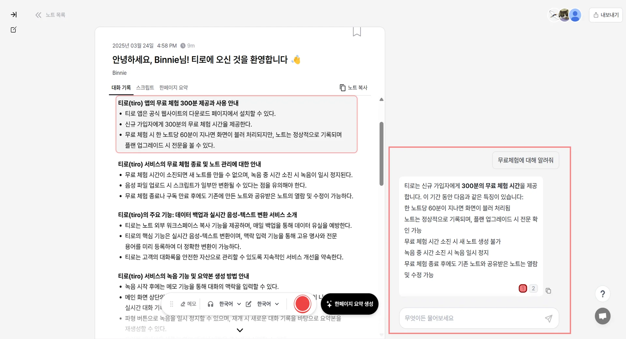The image size is (626, 339).
Task: Open the 한국어 dropdown beside the headphones
Action: pyautogui.click(x=230, y=304)
